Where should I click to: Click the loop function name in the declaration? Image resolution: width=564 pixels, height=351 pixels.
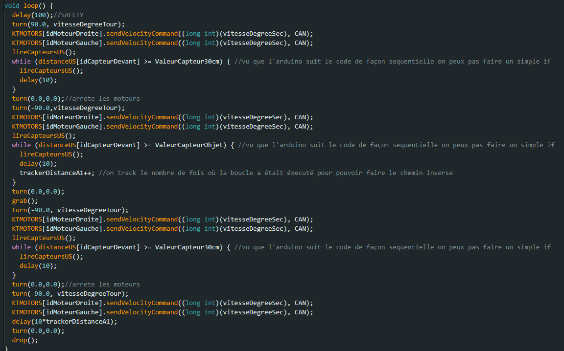point(31,5)
